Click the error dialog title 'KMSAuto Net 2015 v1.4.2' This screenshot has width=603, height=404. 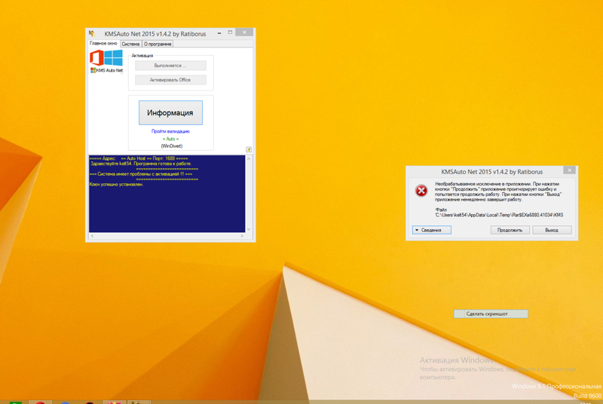click(492, 172)
